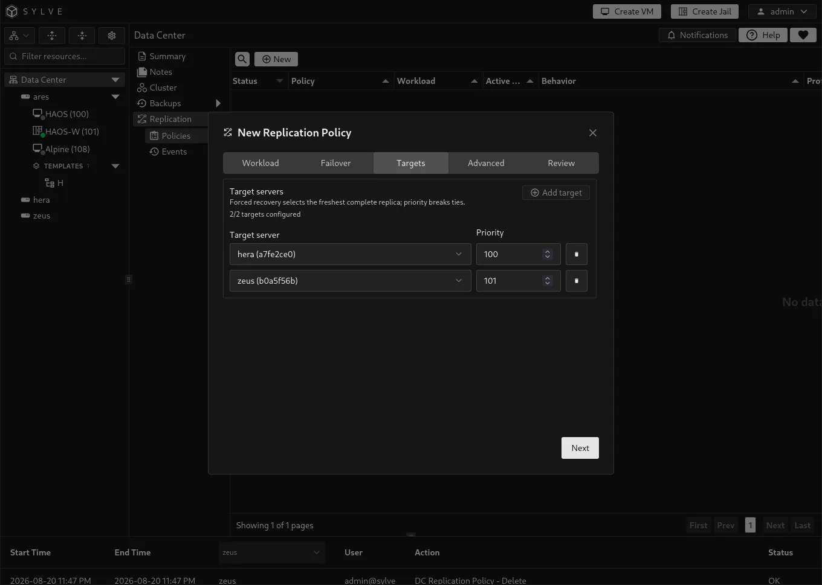The height and width of the screenshot is (585, 822).
Task: Switch to the Advanced tab
Action: click(486, 163)
